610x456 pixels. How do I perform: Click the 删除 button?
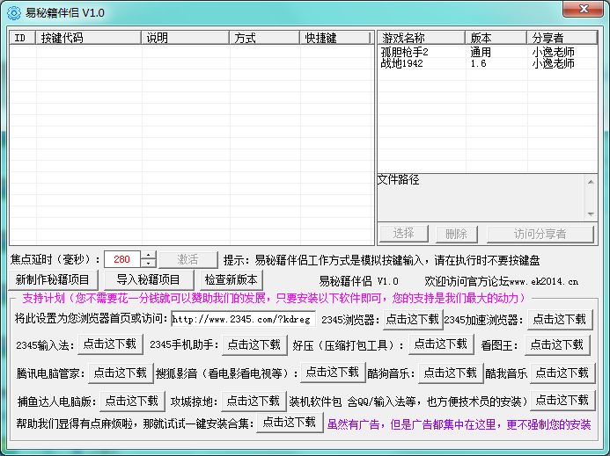pos(456,234)
